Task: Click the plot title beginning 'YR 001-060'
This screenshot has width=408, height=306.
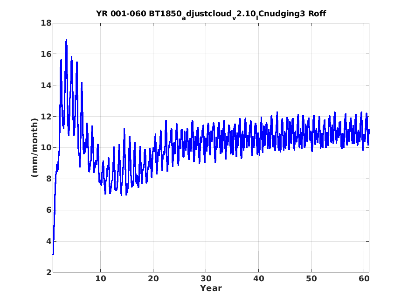Action: (211, 14)
